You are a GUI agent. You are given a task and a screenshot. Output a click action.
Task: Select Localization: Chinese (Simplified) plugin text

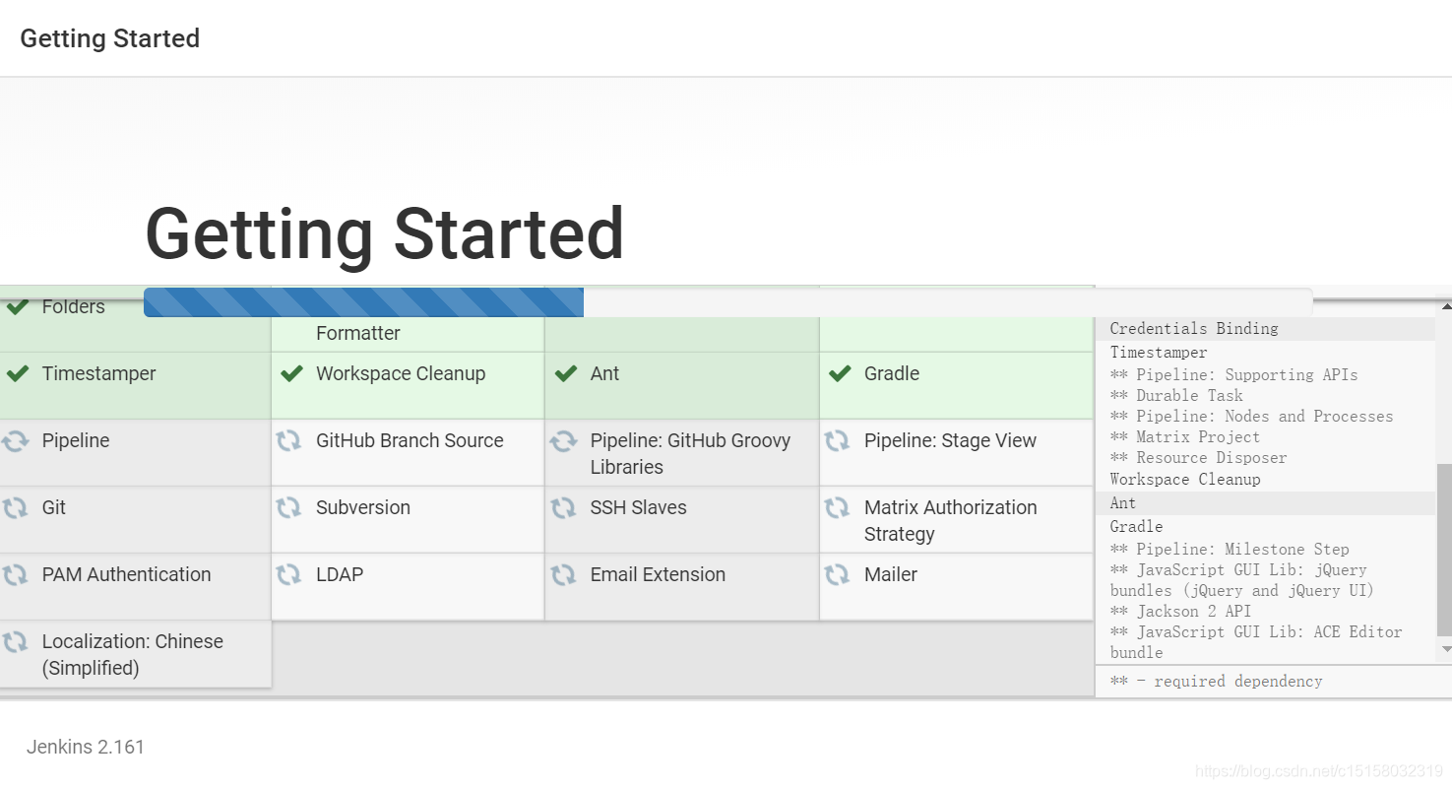coord(133,655)
